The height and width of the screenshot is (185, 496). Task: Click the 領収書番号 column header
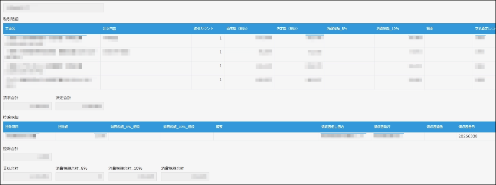point(476,127)
